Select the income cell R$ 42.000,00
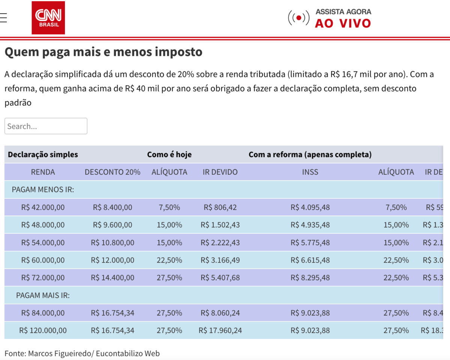 [43, 207]
